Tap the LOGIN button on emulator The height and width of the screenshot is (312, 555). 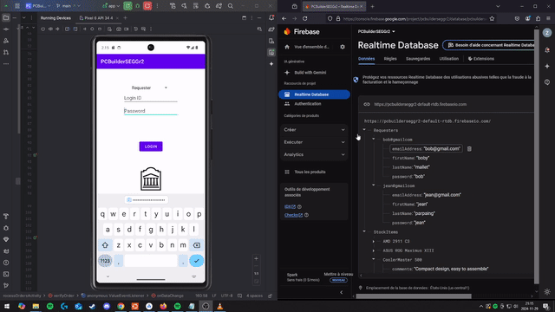click(x=151, y=146)
